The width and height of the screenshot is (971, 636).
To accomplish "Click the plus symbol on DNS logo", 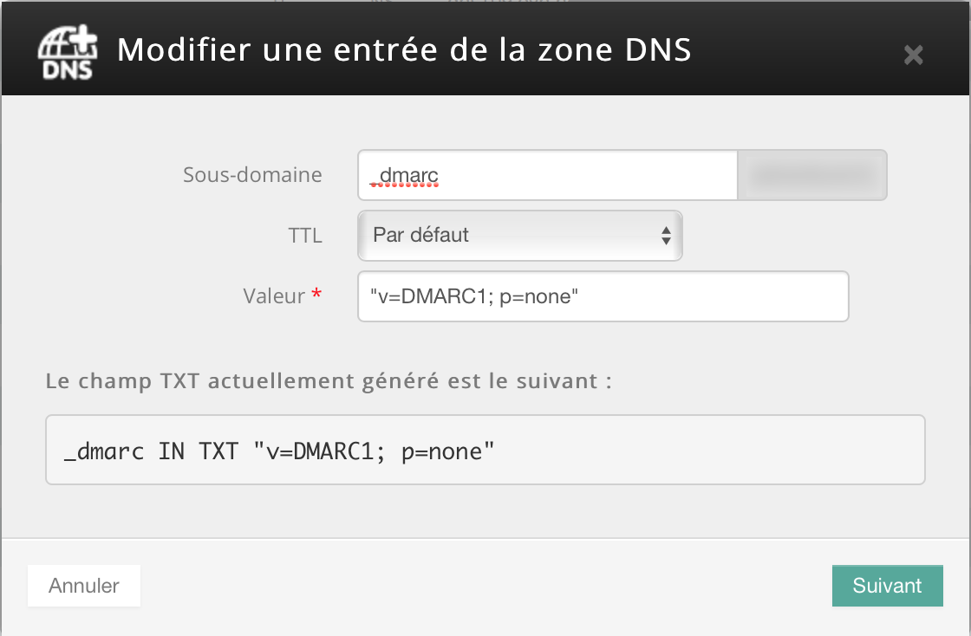I will pyautogui.click(x=83, y=40).
